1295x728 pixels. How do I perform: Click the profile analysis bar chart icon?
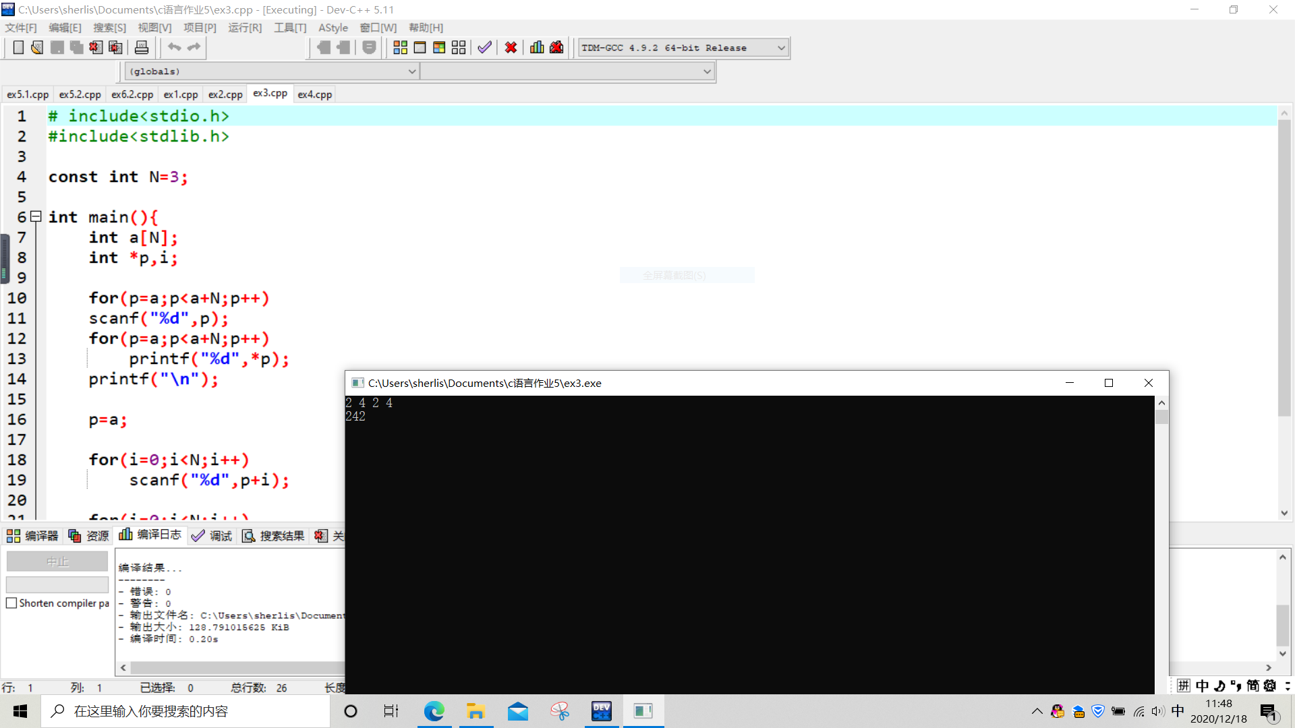point(537,47)
